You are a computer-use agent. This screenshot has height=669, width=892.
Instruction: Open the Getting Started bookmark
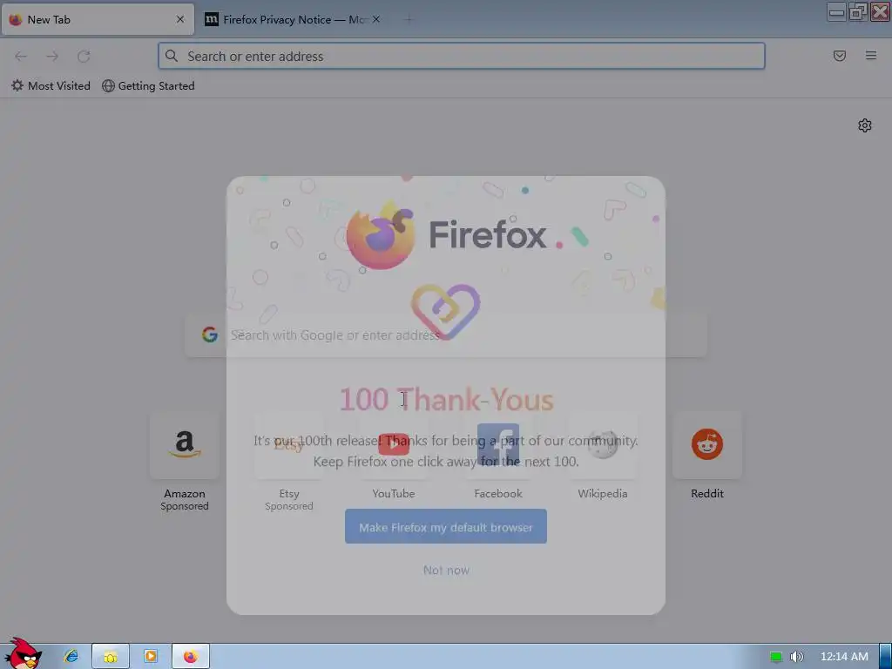coord(148,86)
